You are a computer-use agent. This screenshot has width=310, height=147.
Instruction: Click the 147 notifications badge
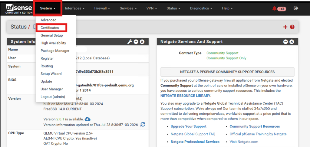(282, 9)
